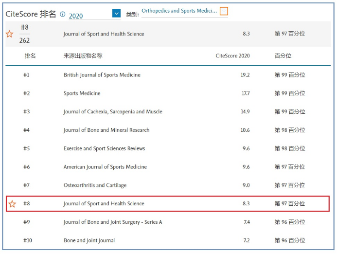Viewport: 337px width, 254px height.
Task: Open Journal of Bone and Mineral Research
Action: [x=106, y=130]
